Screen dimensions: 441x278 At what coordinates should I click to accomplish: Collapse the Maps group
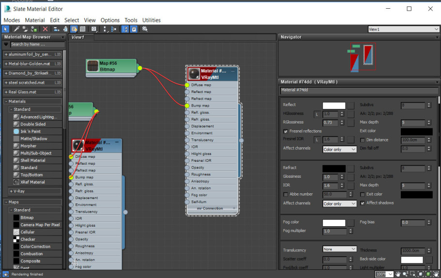click(6, 202)
